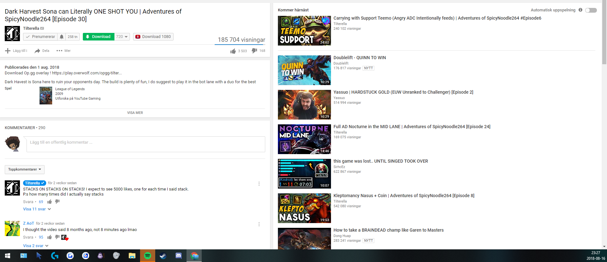Image resolution: width=607 pixels, height=262 pixels.
Task: Open the Z AoT commenter name link
Action: point(28,223)
